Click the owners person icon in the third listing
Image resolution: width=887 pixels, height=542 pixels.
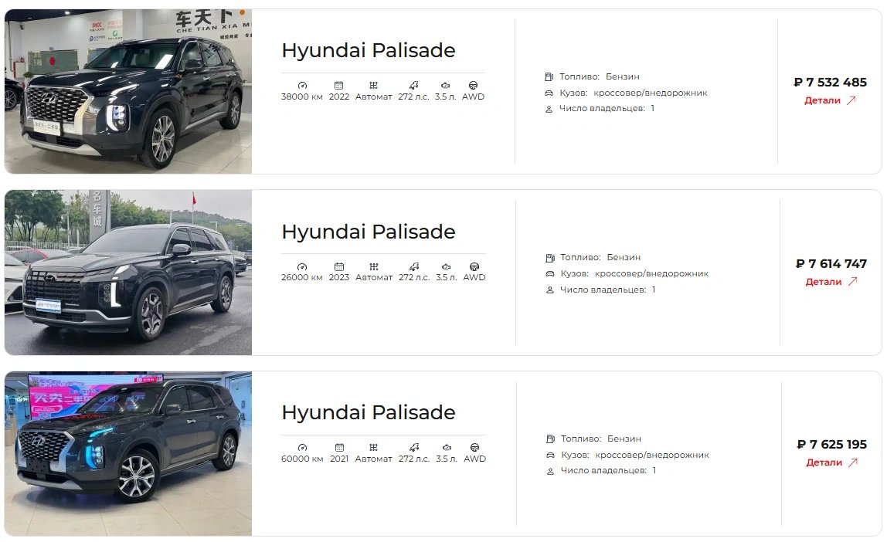click(x=550, y=471)
